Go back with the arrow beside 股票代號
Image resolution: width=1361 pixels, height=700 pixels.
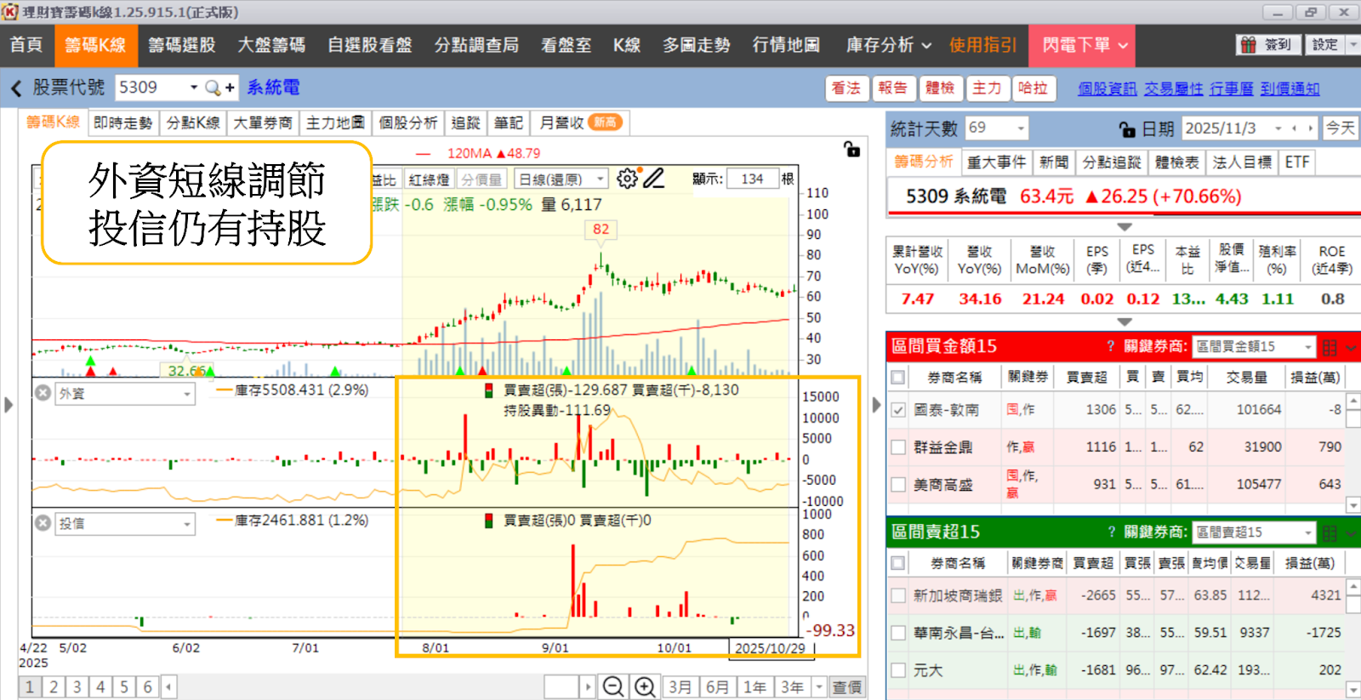click(16, 88)
